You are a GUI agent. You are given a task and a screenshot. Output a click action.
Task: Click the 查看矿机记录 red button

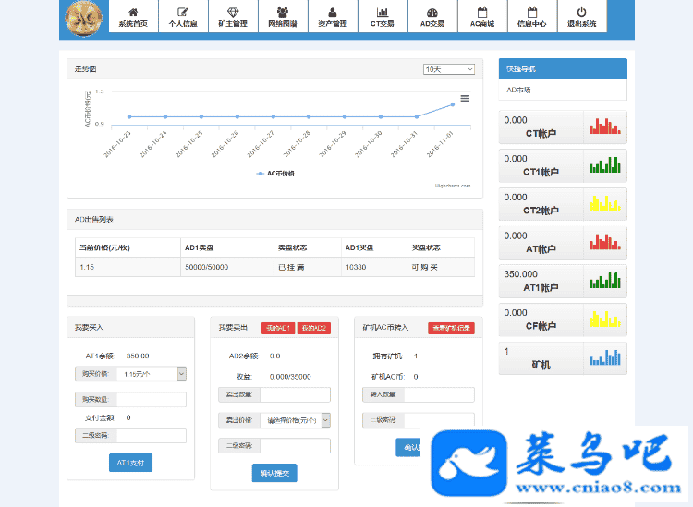451,328
